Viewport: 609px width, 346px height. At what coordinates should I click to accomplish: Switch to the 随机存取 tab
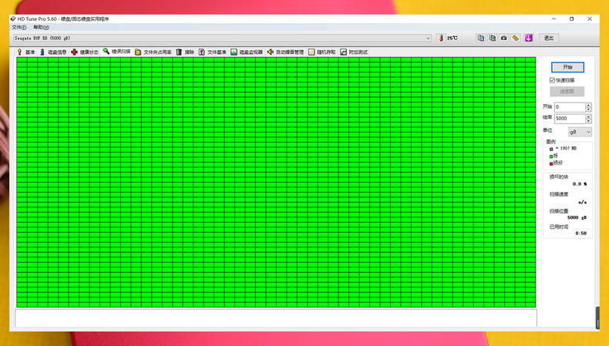click(322, 52)
